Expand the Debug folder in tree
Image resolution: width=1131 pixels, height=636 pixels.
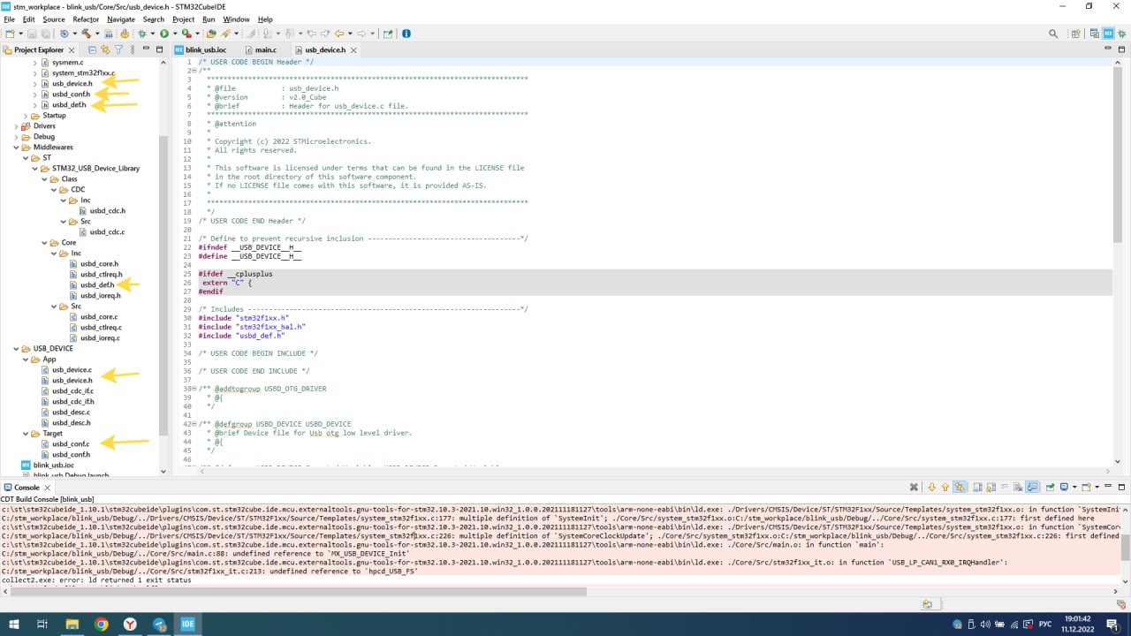[16, 137]
